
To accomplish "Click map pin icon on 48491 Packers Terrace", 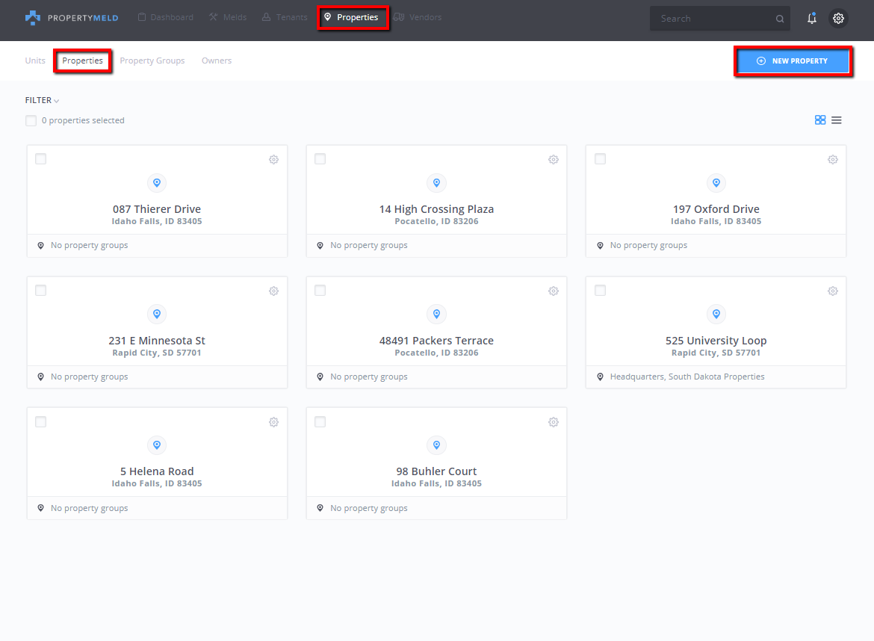I will 436,314.
